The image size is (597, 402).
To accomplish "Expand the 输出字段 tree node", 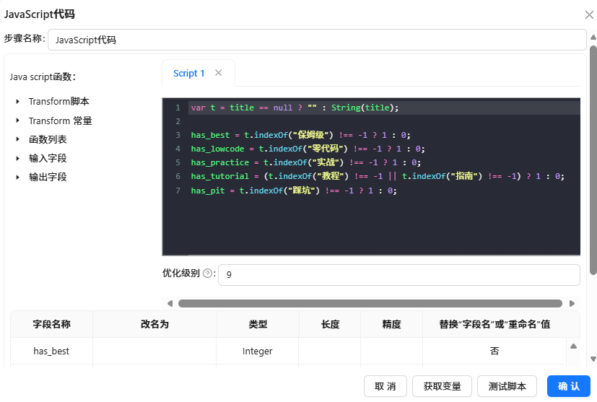I will click(17, 177).
